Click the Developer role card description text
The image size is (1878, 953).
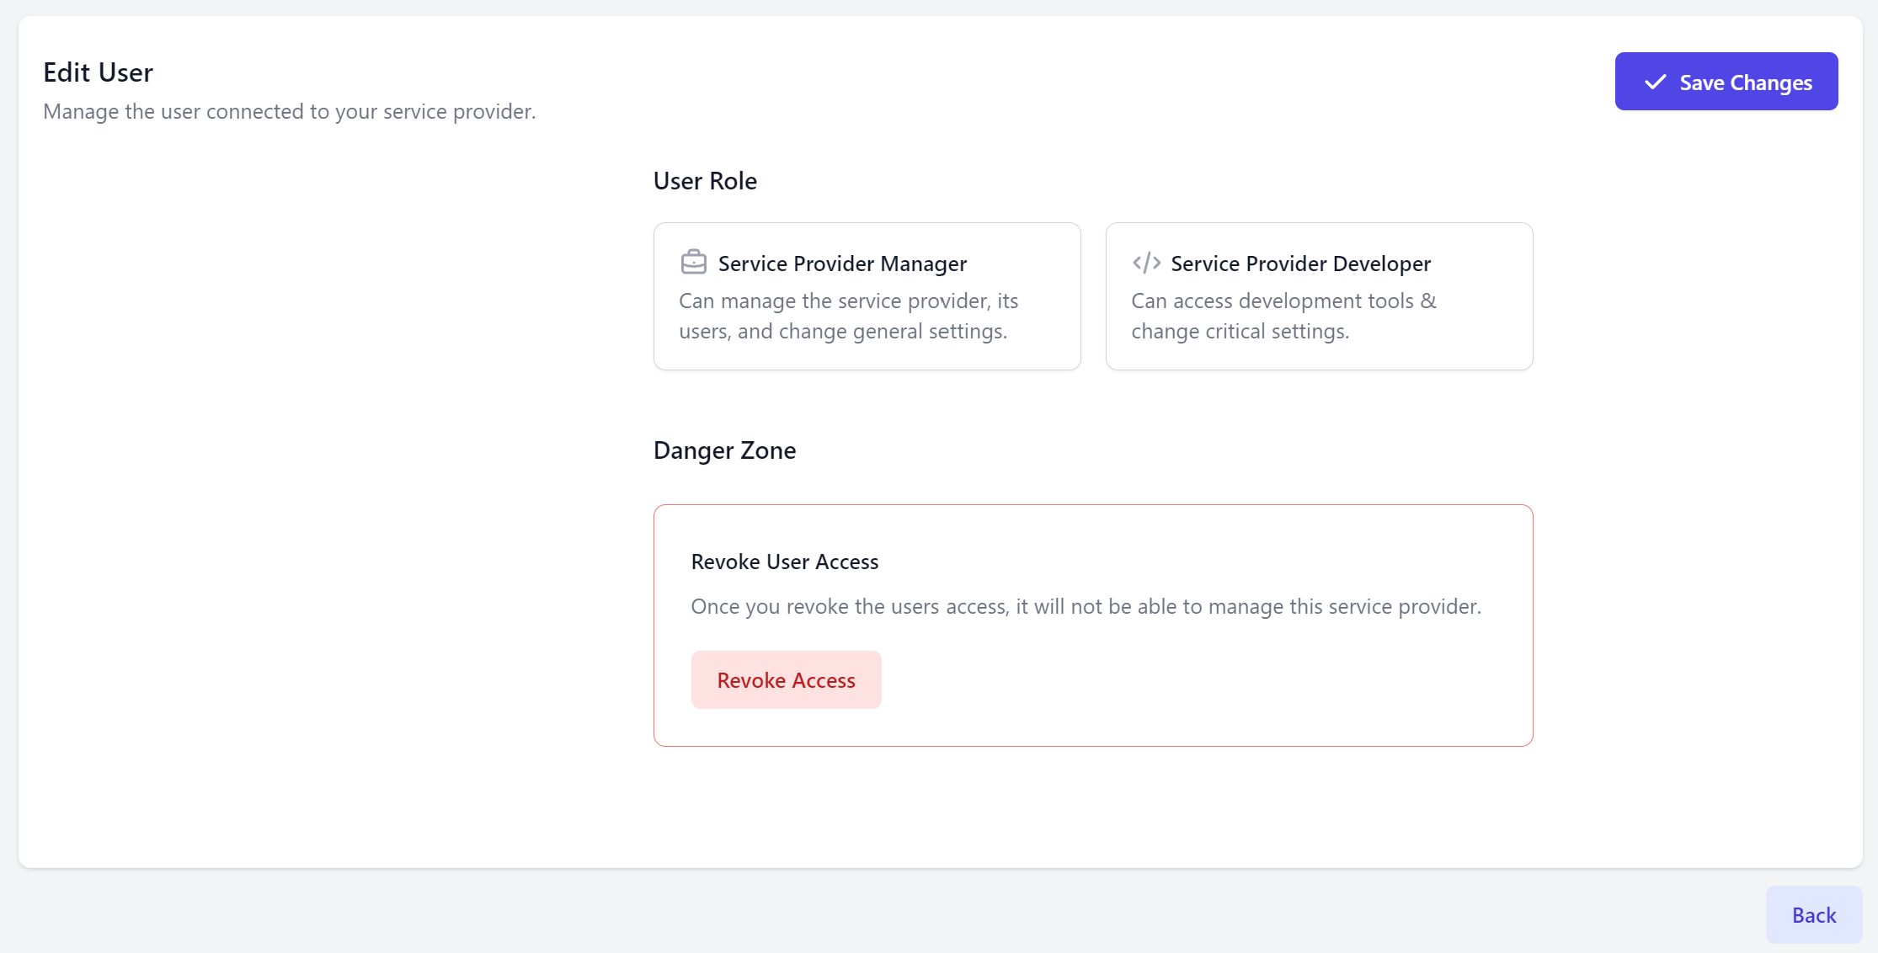(x=1284, y=316)
